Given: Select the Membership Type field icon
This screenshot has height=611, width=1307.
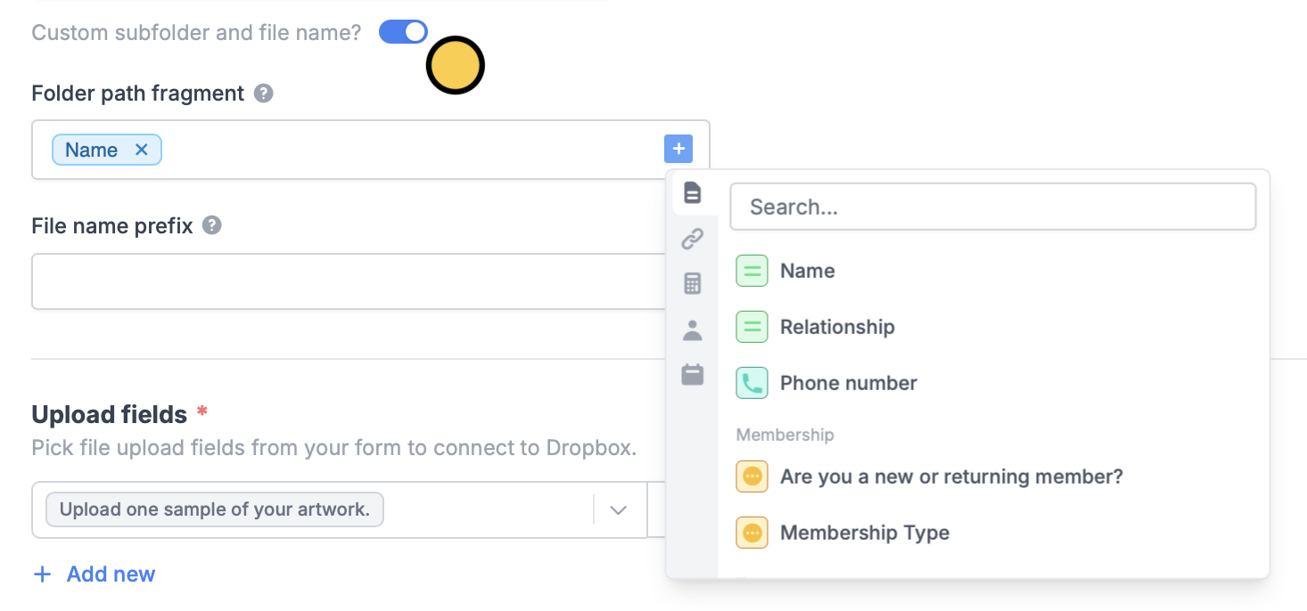Looking at the screenshot, I should pos(752,532).
